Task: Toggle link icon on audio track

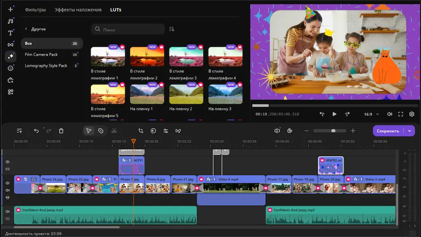Action: click(8, 219)
